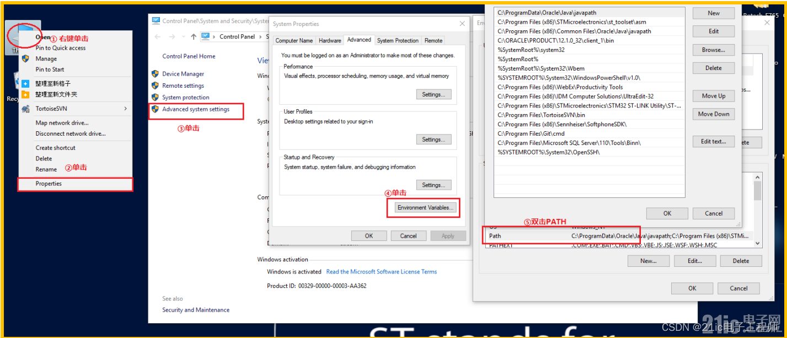This screenshot has width=787, height=338.
Task: Select the OpenSSH path entry
Action: 590,152
